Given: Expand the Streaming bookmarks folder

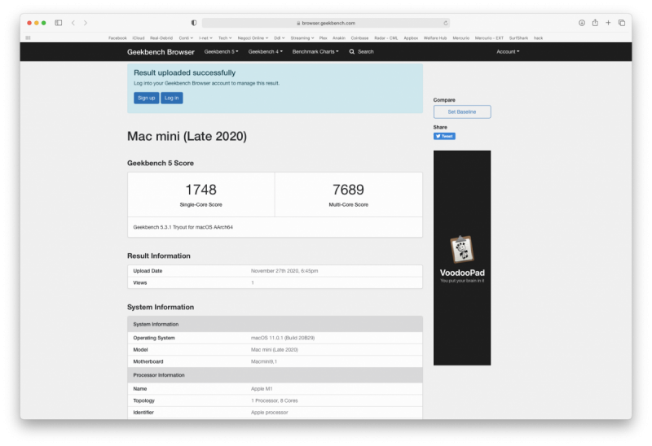Looking at the screenshot, I should 302,37.
